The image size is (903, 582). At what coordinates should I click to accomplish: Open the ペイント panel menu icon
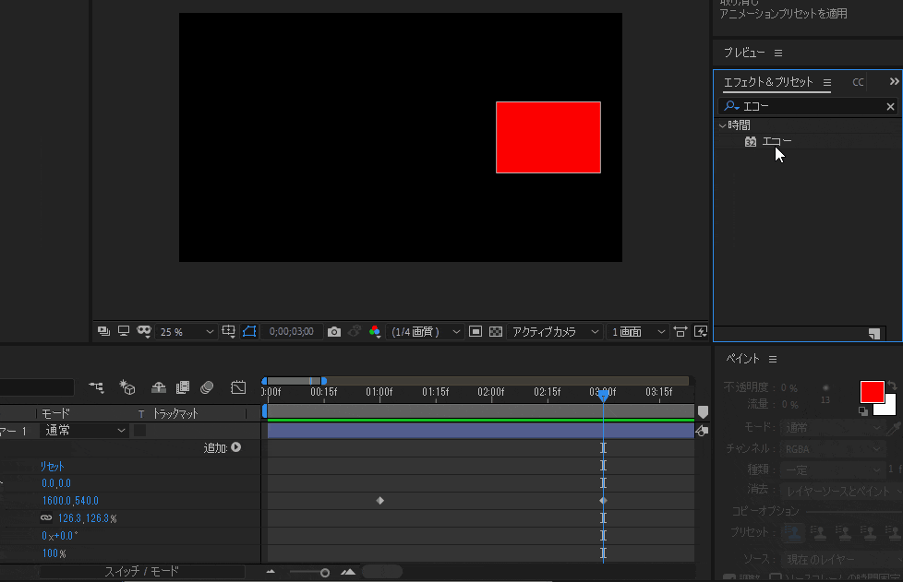pos(773,360)
